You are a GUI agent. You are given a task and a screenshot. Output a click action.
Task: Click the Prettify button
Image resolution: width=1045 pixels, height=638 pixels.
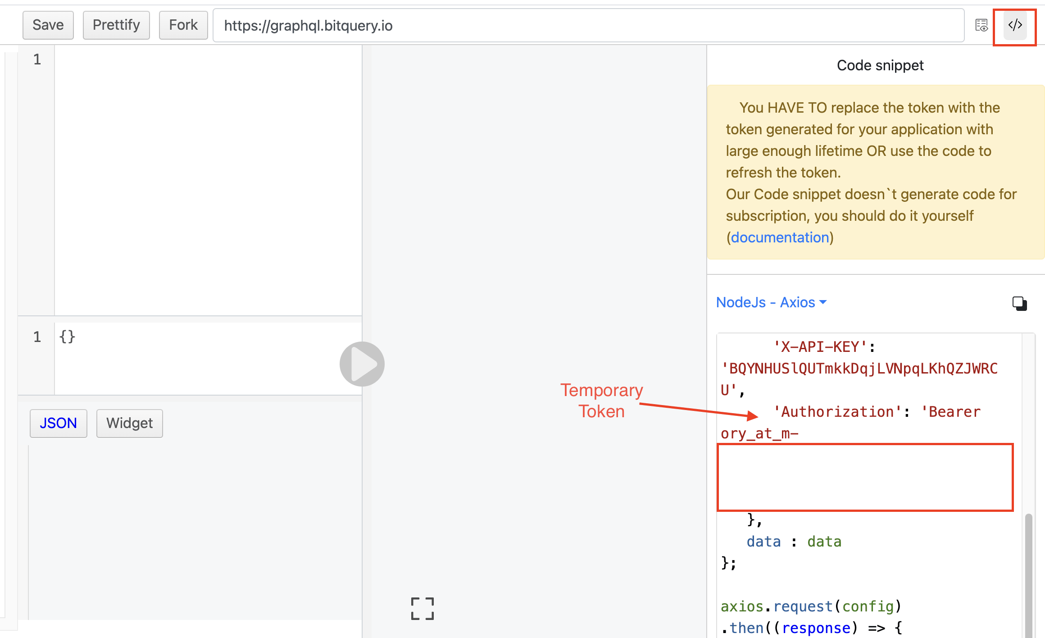click(x=116, y=25)
